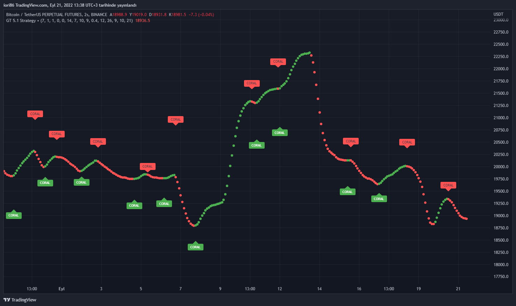Click the day 5 time axis label
This screenshot has height=306, width=516.
tap(141, 289)
